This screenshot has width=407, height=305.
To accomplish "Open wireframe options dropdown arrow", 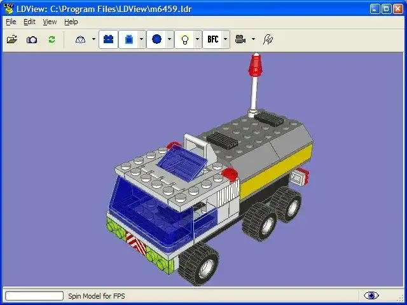I will pyautogui.click(x=93, y=39).
